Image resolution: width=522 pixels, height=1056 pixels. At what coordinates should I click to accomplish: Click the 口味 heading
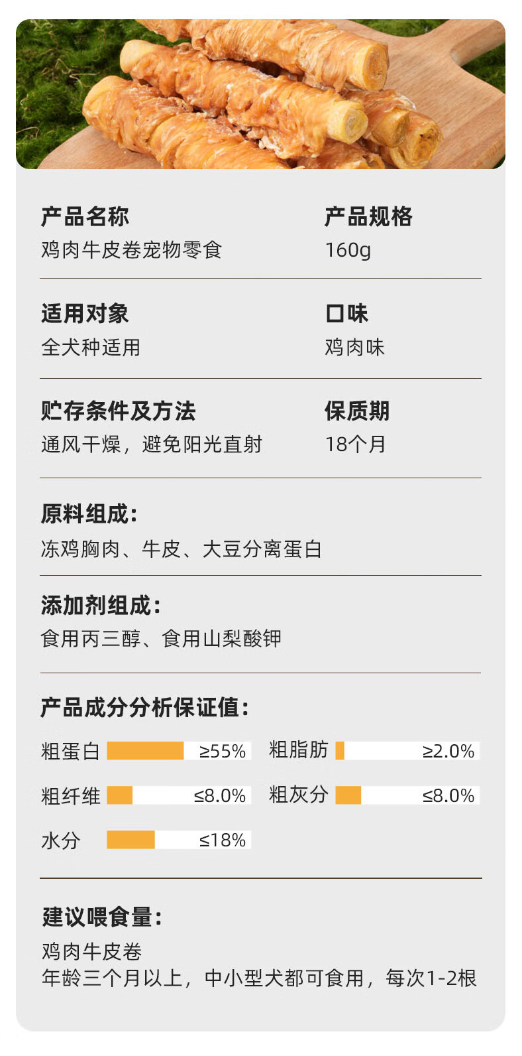pos(346,314)
